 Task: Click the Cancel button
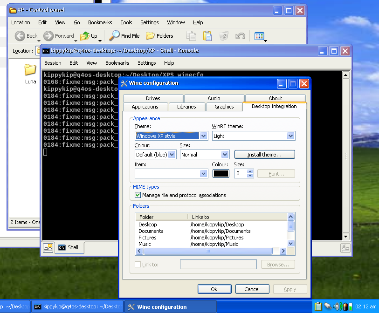(252, 289)
